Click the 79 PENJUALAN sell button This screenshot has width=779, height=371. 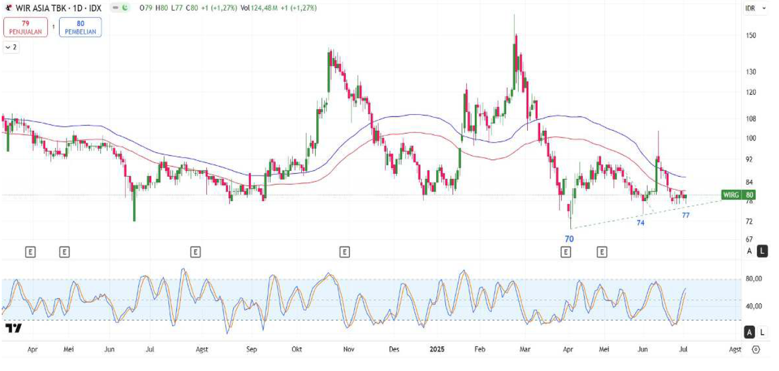(x=26, y=27)
